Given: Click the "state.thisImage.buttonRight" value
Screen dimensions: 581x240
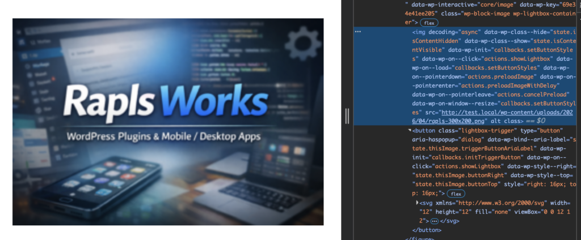Looking at the screenshot, I should (x=461, y=175).
